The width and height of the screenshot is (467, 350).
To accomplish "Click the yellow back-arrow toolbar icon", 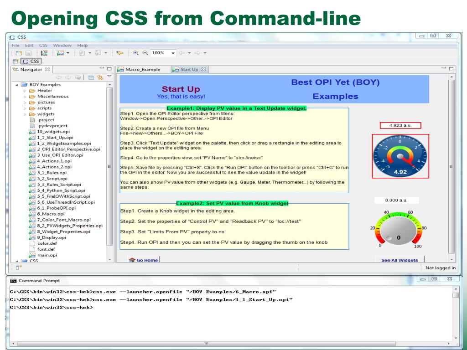I will [120, 53].
